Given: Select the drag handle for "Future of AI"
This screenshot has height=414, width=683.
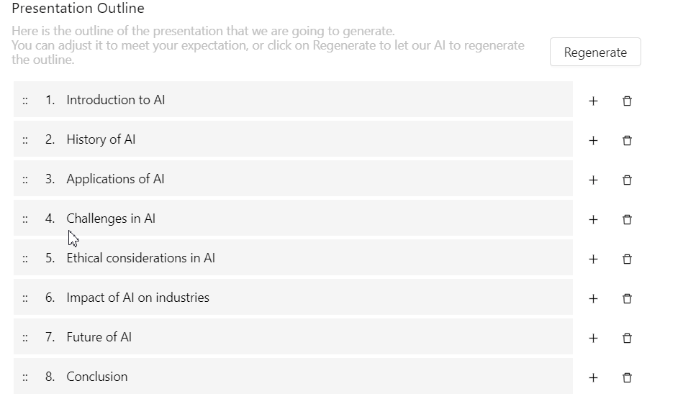Looking at the screenshot, I should [x=26, y=337].
